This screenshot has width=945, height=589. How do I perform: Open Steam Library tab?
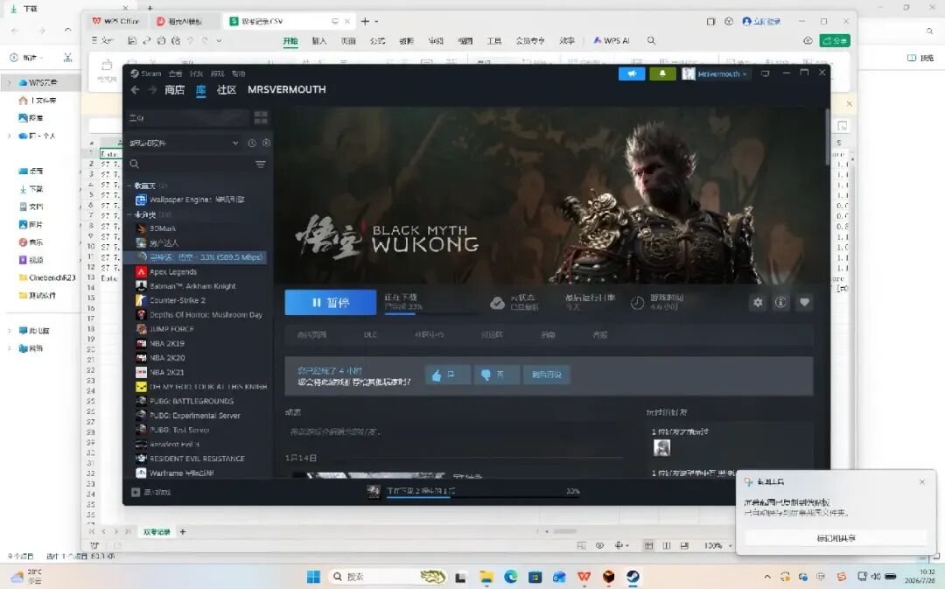[200, 90]
